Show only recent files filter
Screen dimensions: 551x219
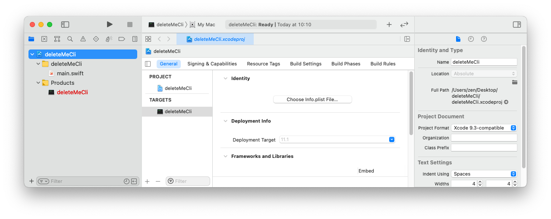point(126,181)
